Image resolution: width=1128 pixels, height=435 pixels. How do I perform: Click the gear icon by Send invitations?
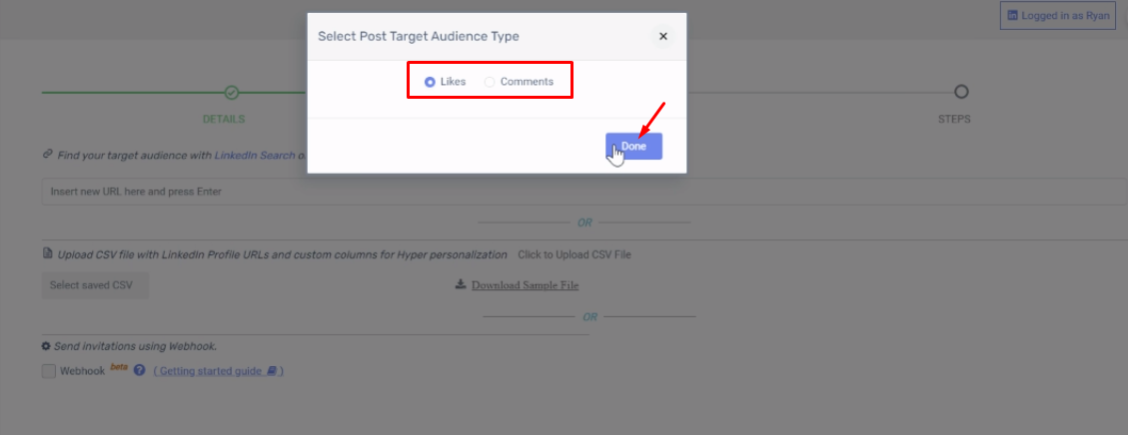(x=46, y=346)
